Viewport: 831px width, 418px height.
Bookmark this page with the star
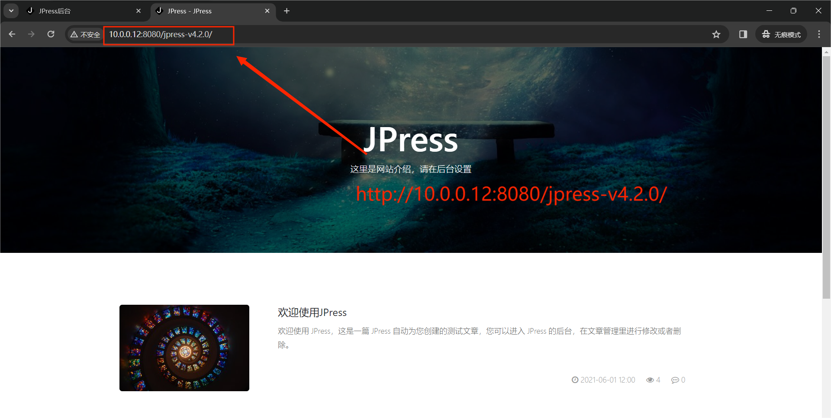pos(716,35)
